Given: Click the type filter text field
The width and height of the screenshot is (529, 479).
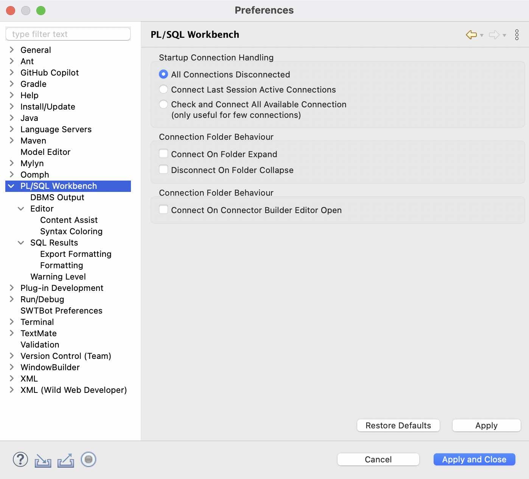Looking at the screenshot, I should click(x=68, y=34).
